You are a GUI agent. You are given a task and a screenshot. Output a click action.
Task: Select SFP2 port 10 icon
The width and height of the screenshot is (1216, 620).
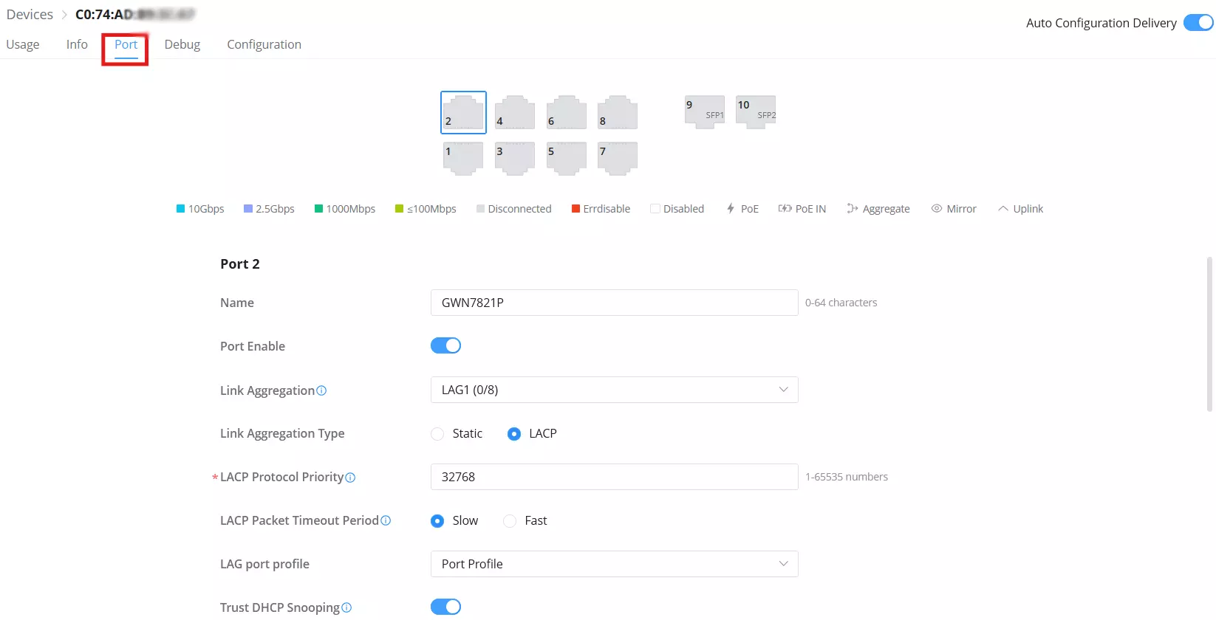[x=756, y=112]
